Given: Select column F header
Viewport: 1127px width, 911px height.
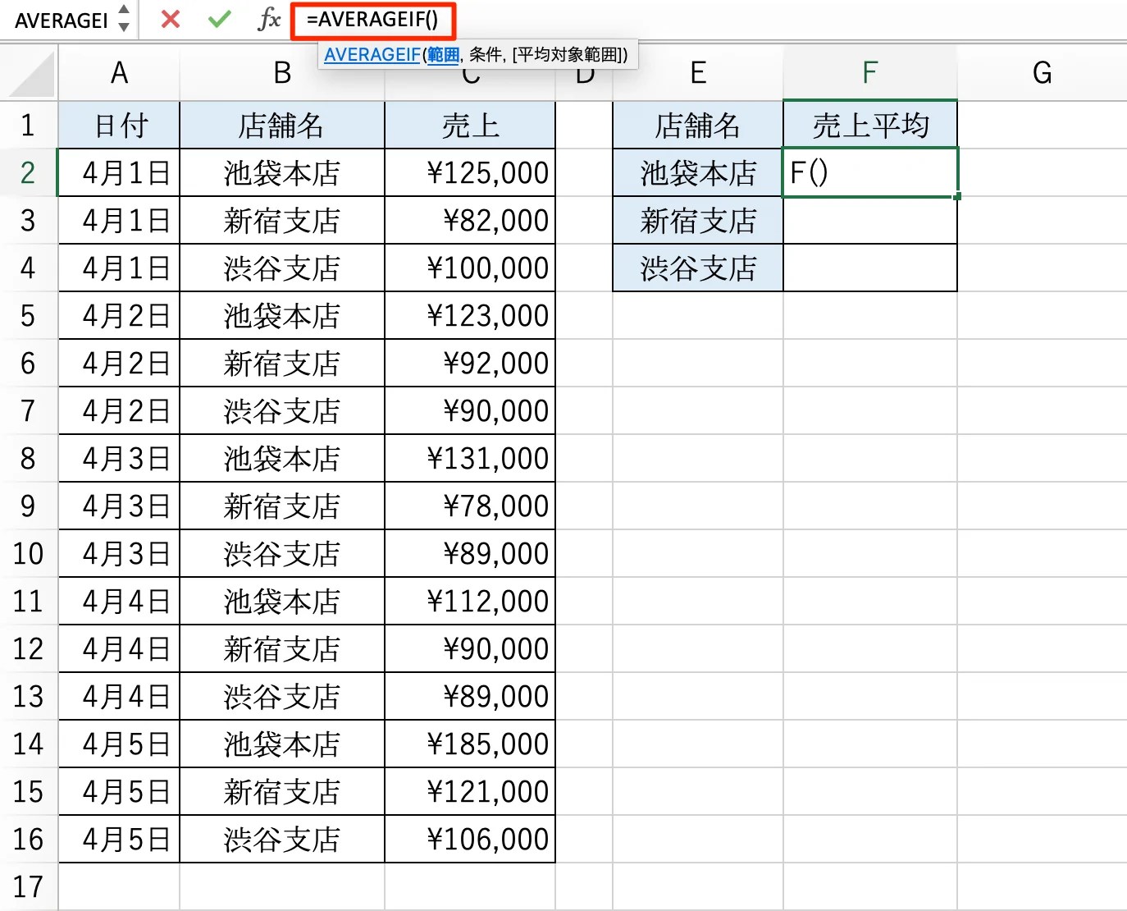Looking at the screenshot, I should coord(870,73).
